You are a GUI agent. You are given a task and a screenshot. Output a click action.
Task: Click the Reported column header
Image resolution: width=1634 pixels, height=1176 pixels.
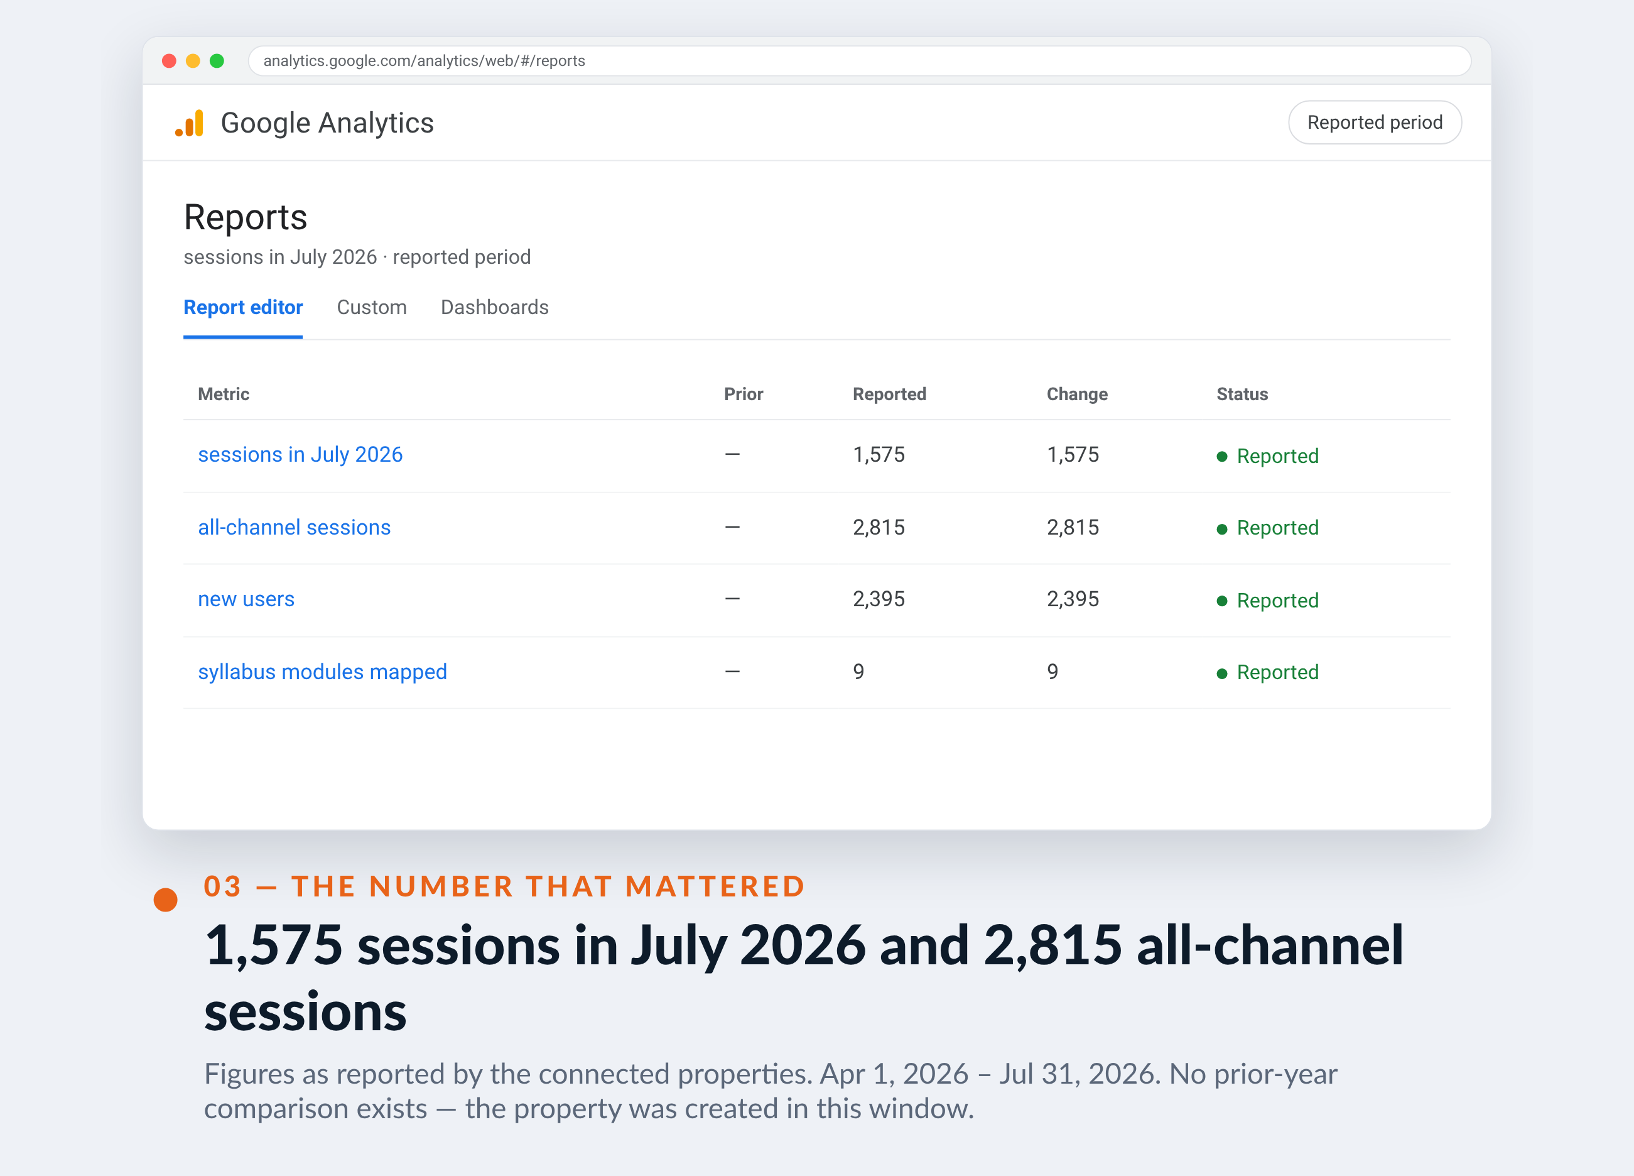pos(889,394)
